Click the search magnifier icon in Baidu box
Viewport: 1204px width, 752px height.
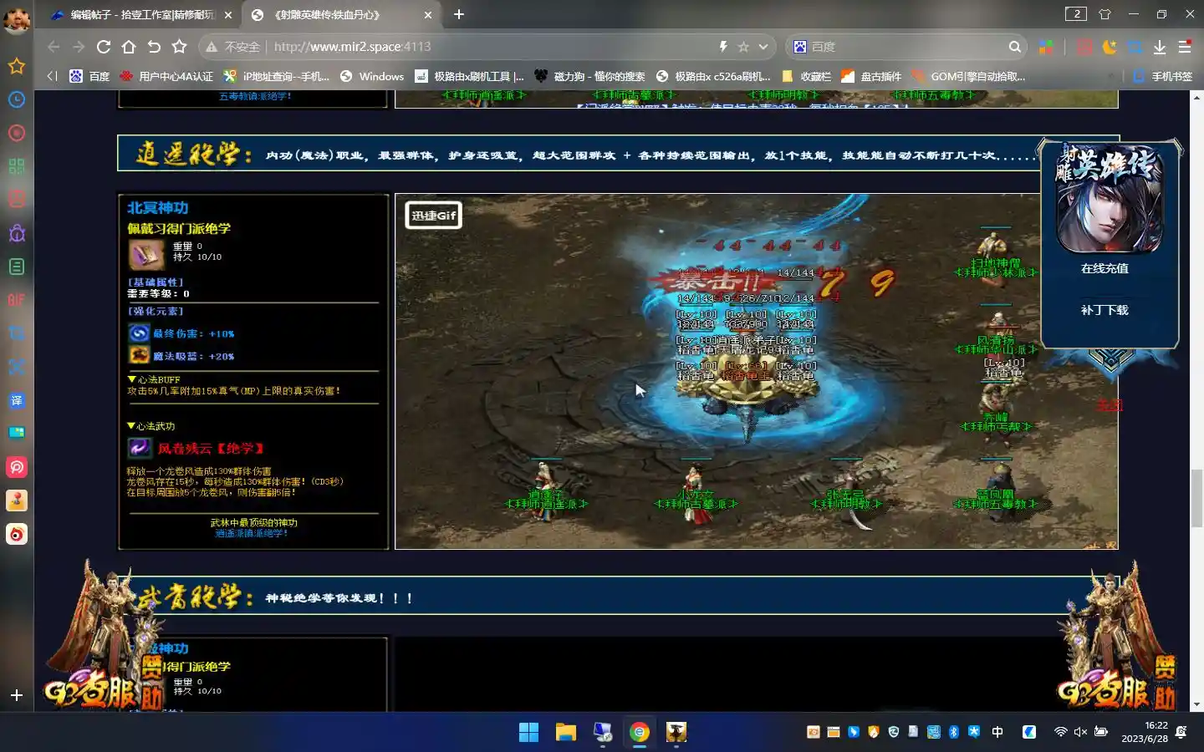coord(1014,47)
